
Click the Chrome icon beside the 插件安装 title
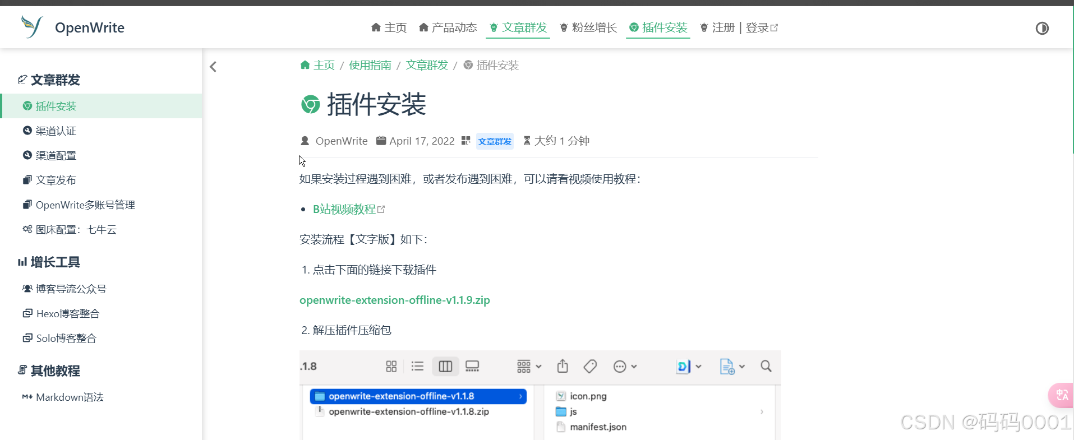[311, 104]
